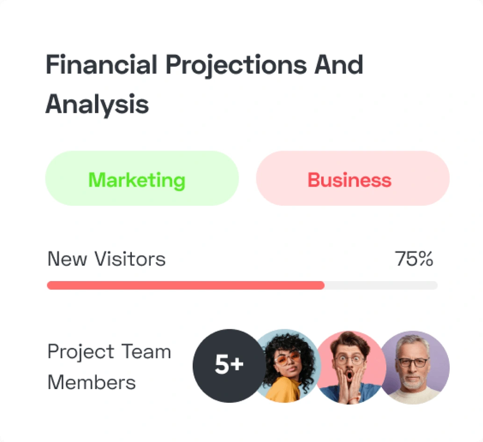Click the 75% percentage value

point(414,259)
